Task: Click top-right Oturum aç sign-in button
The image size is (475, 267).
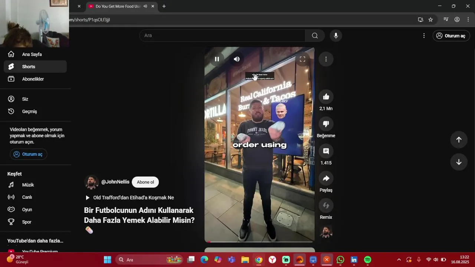Action: click(451, 36)
